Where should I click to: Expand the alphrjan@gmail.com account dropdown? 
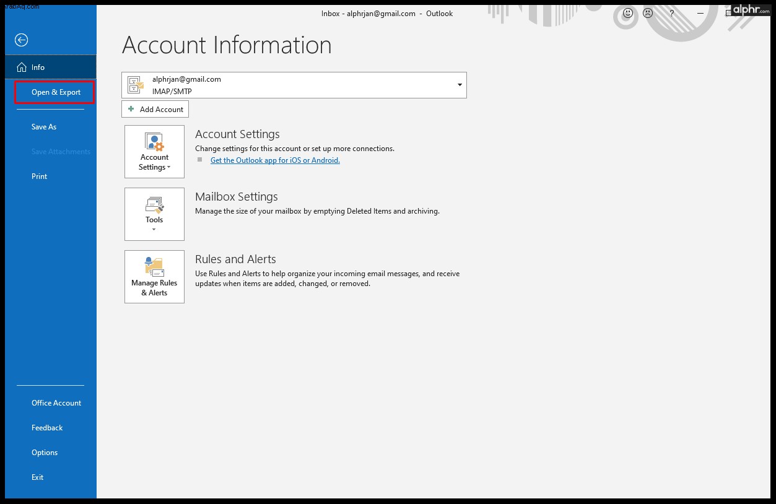[x=294, y=85]
